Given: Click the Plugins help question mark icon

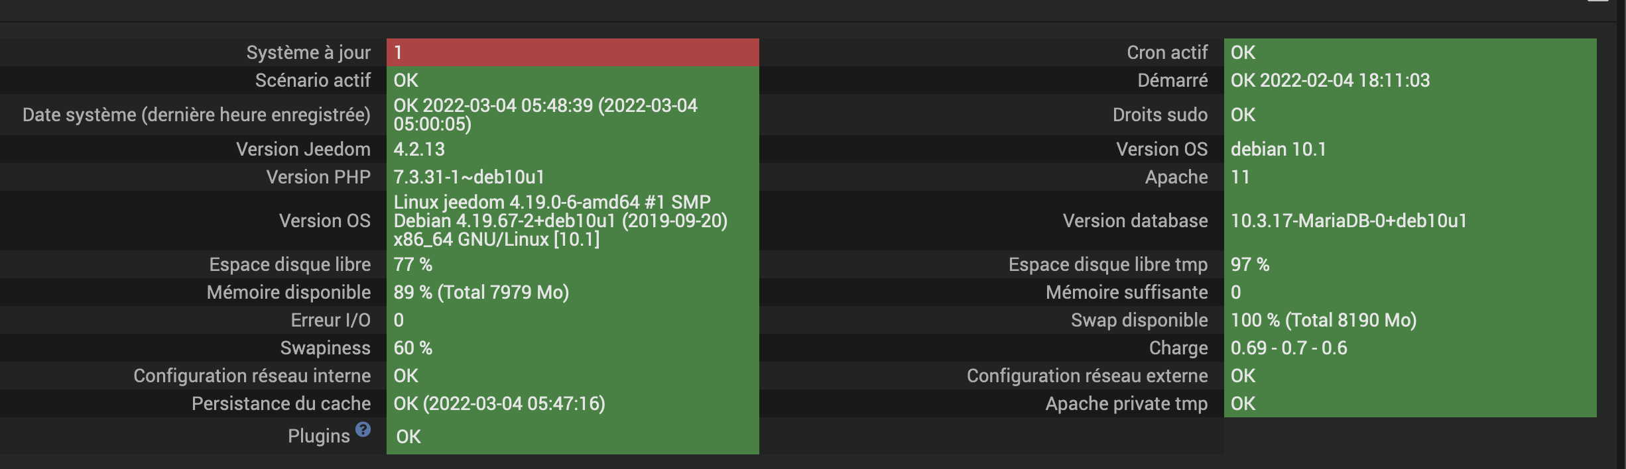Looking at the screenshot, I should (x=363, y=429).
